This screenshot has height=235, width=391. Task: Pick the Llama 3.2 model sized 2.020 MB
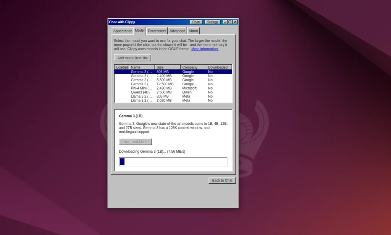(173, 101)
